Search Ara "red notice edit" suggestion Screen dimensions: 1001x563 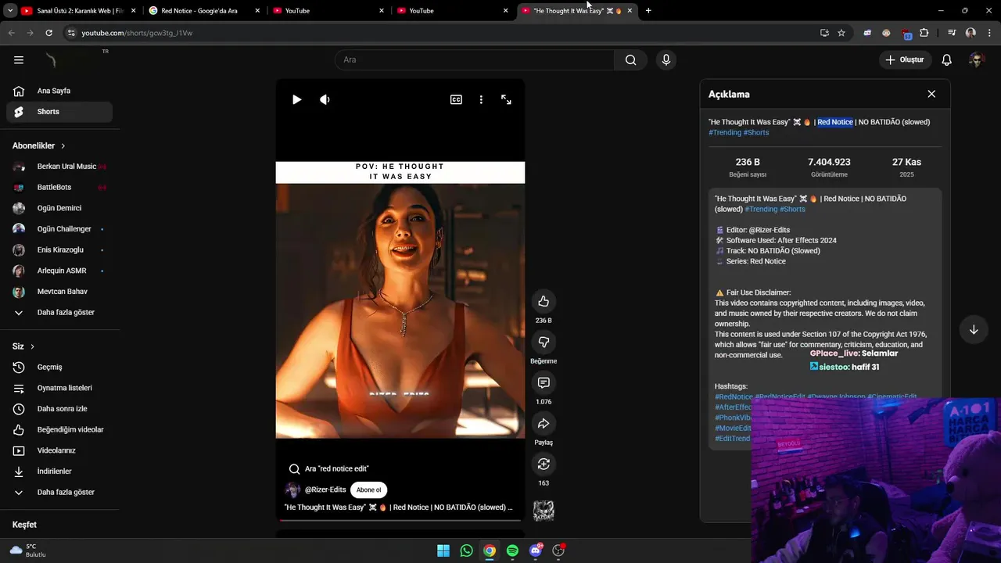(x=329, y=468)
